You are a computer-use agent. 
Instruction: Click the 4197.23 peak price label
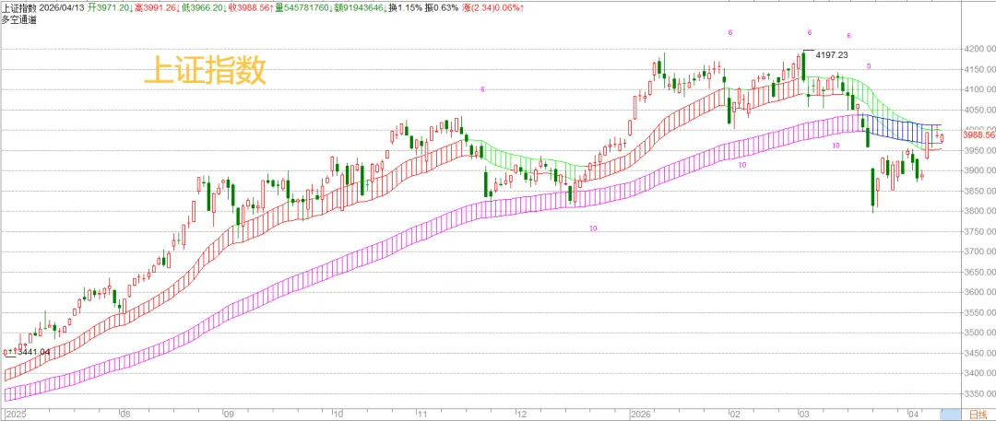pyautogui.click(x=832, y=55)
